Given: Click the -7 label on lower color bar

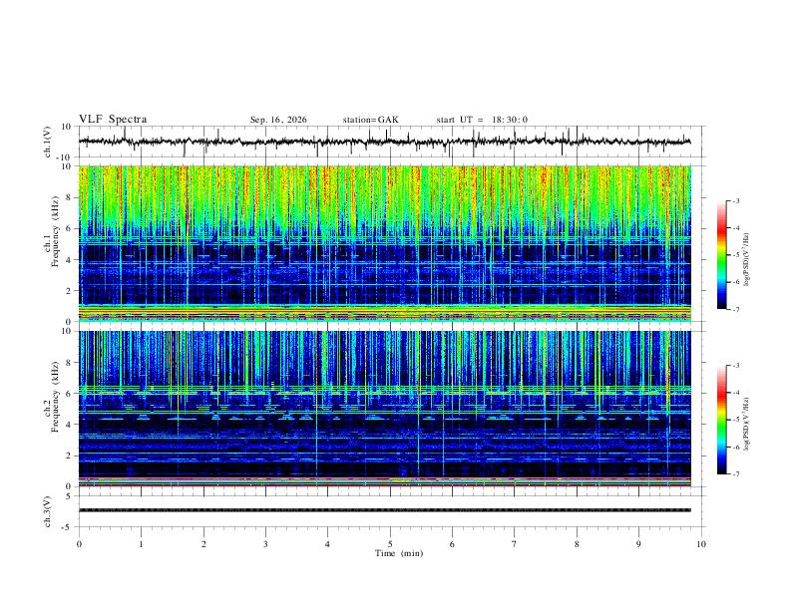Looking at the screenshot, I should 735,474.
